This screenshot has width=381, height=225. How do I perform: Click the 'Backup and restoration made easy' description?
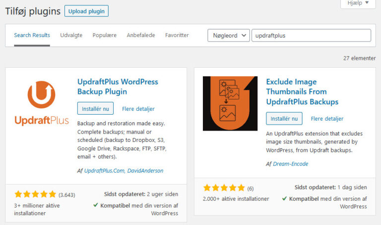(x=122, y=140)
